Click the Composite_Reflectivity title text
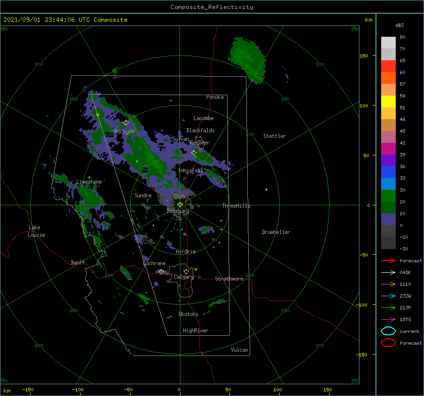 212,7
